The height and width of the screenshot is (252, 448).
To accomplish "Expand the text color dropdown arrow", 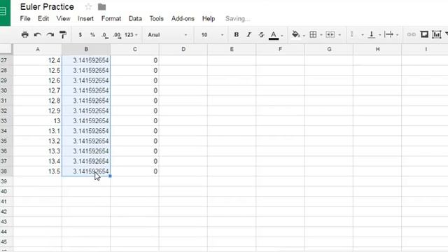I will 282,36.
